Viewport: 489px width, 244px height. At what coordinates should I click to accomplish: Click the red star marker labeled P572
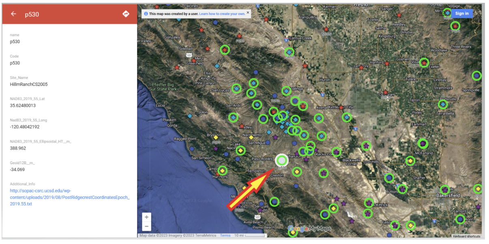coord(455,26)
